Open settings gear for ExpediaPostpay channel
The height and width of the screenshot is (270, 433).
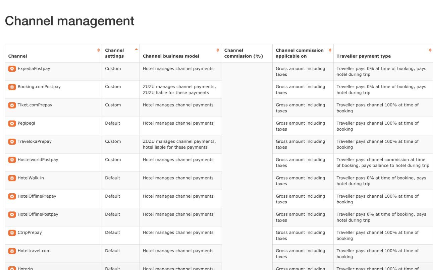pos(12,69)
